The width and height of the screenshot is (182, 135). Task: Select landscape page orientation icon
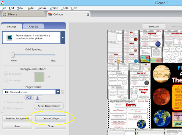pos(29,98)
